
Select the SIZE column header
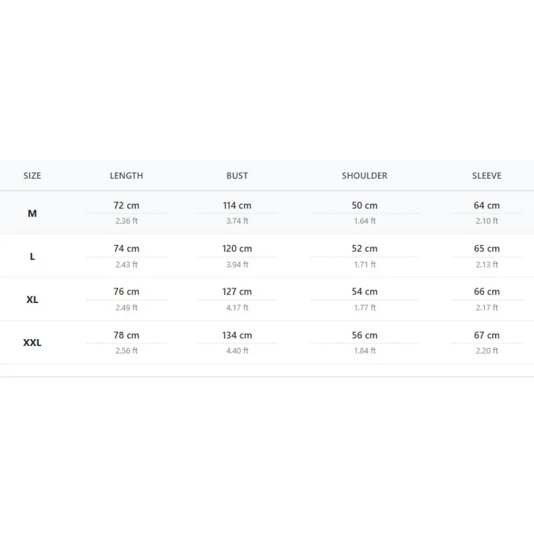click(x=32, y=176)
